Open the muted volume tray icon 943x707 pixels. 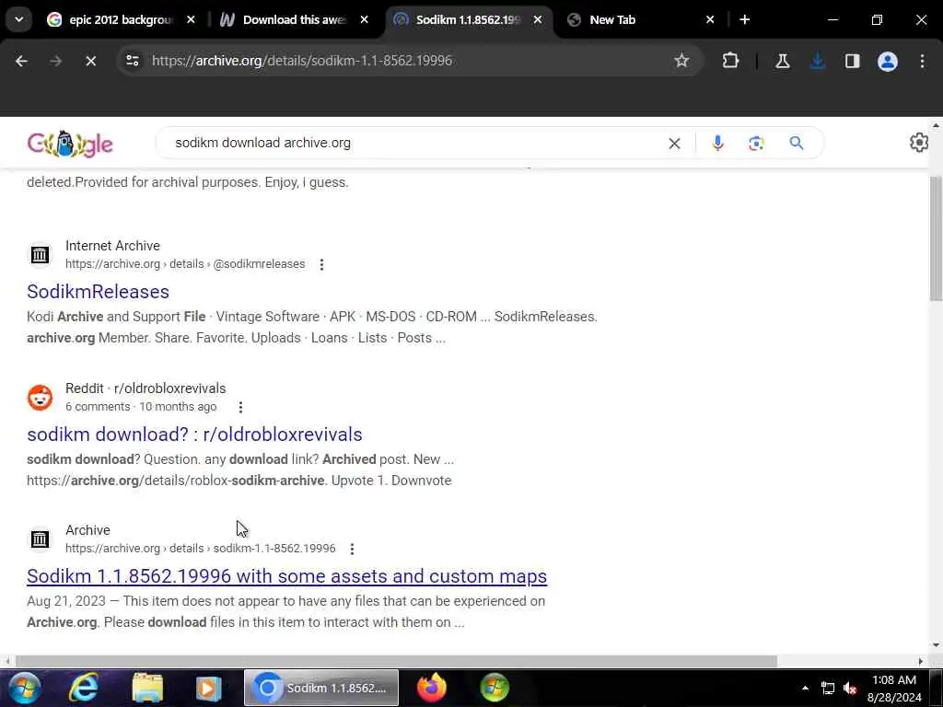coord(850,689)
